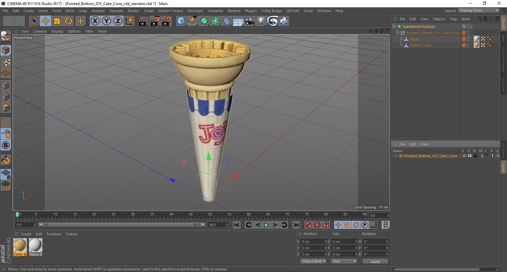Add Cube primitive object

tap(181, 21)
